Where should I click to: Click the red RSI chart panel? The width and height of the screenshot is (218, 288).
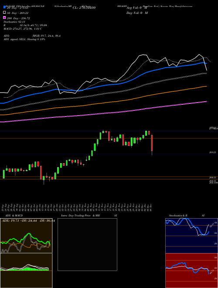click(191, 271)
